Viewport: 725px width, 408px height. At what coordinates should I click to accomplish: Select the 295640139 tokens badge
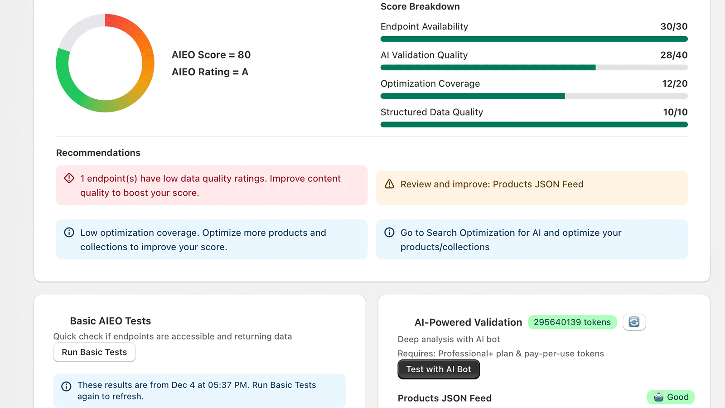(572, 322)
